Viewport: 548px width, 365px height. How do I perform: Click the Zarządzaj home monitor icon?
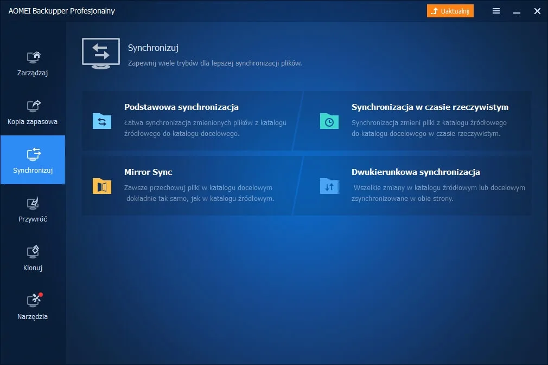click(x=33, y=57)
